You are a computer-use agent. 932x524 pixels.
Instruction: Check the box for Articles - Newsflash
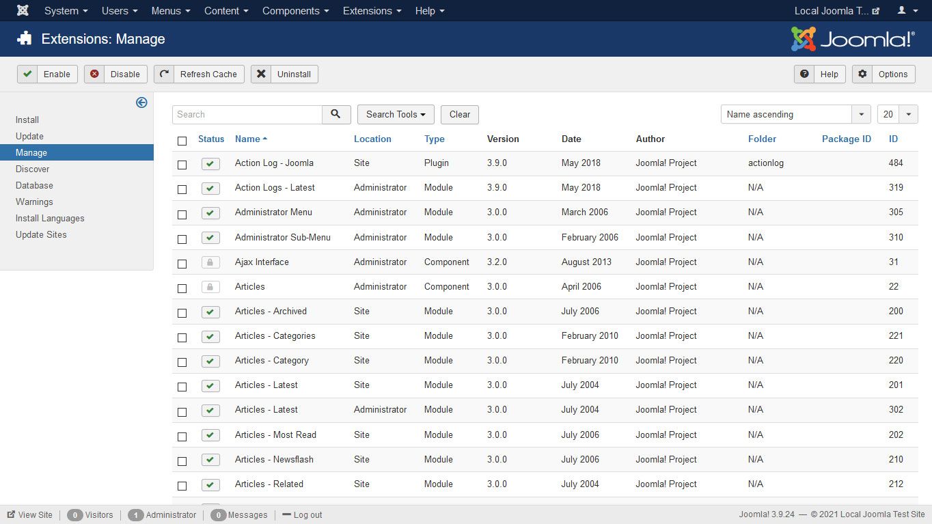coord(182,461)
